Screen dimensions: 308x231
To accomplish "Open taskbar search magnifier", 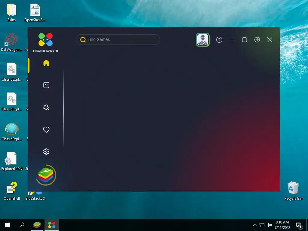I will (22, 225).
